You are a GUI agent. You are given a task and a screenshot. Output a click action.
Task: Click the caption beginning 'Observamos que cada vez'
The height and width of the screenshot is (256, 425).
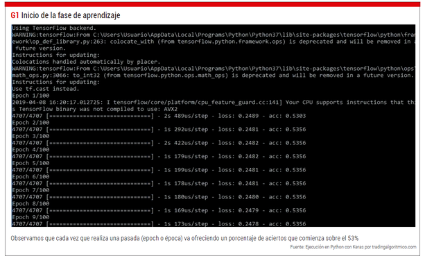184,239
